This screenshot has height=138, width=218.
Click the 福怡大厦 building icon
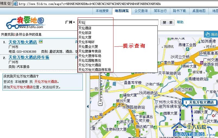tap(121, 96)
